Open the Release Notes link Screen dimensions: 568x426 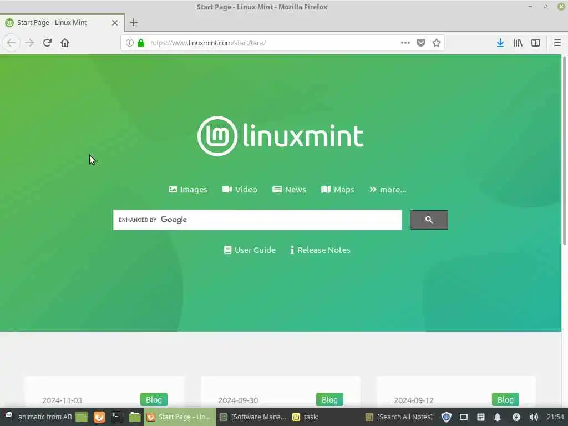pos(320,250)
